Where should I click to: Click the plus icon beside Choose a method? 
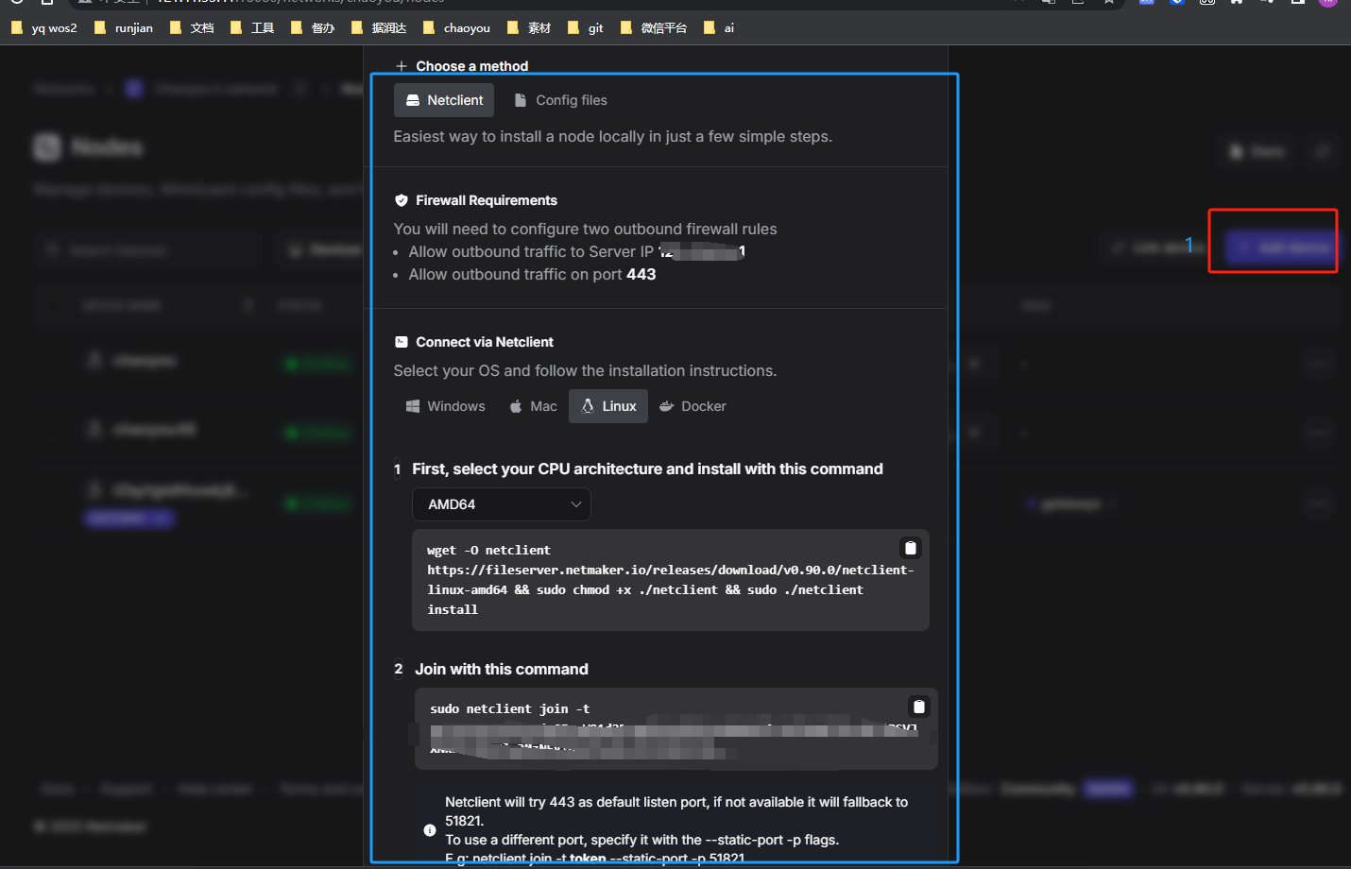click(402, 66)
